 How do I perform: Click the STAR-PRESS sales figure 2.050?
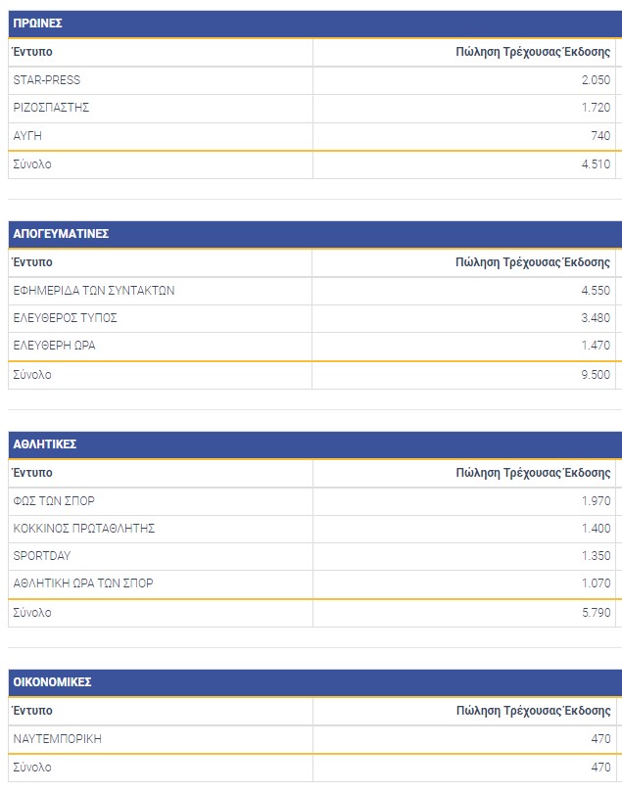(595, 80)
